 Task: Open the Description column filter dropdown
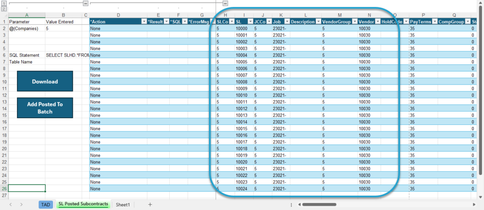(x=318, y=21)
